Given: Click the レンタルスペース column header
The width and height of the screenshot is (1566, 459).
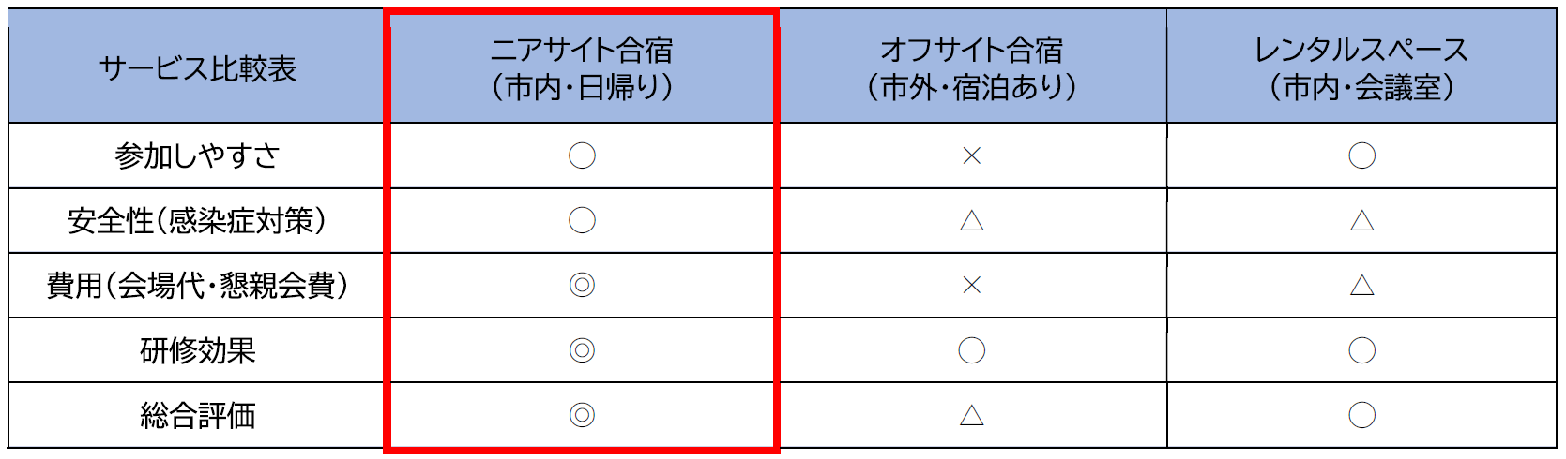Looking at the screenshot, I should tap(1361, 68).
